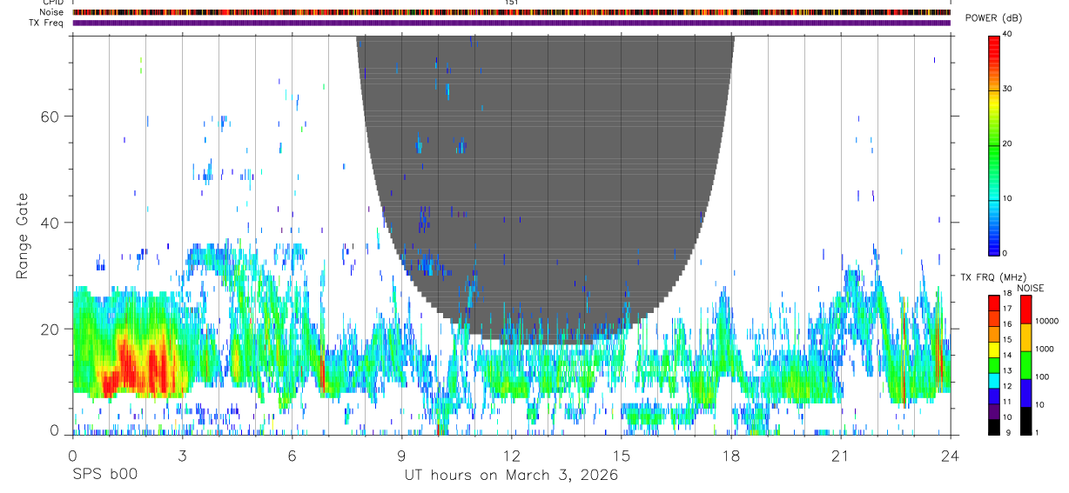Select the 13 label on TX FRQ legend
1069x493 pixels.
click(x=1006, y=370)
